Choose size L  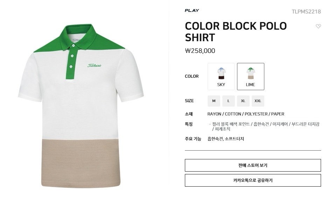[228, 101]
